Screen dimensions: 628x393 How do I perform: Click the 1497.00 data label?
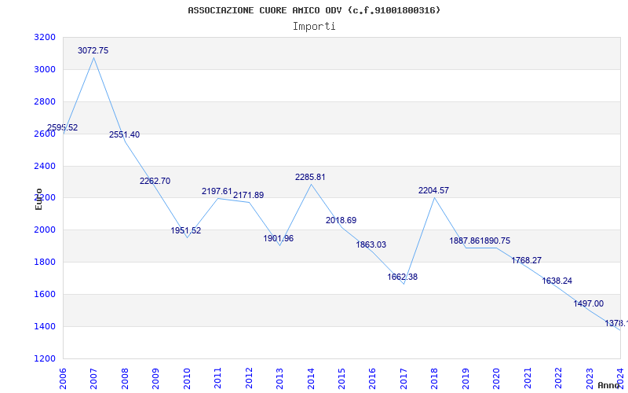pos(588,303)
